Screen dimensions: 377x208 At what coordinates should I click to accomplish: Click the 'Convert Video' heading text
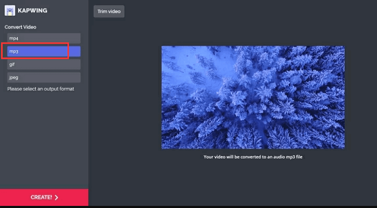pos(20,27)
